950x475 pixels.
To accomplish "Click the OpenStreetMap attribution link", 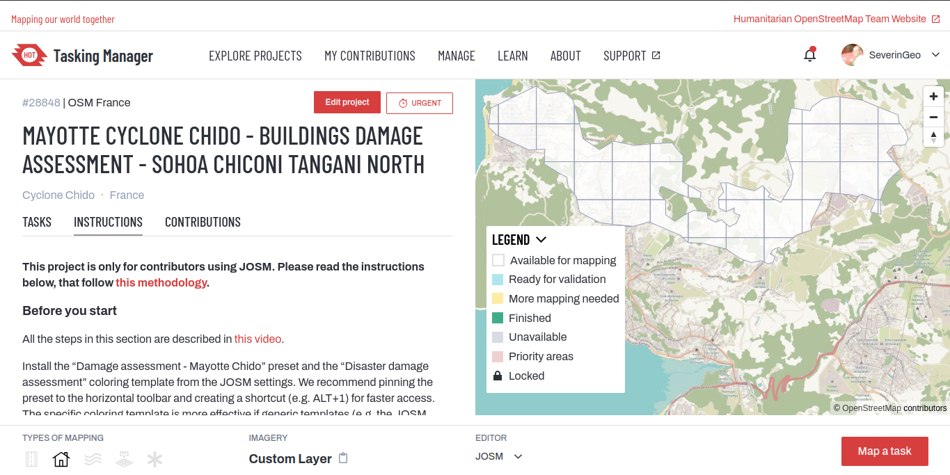I will pyautogui.click(x=873, y=408).
